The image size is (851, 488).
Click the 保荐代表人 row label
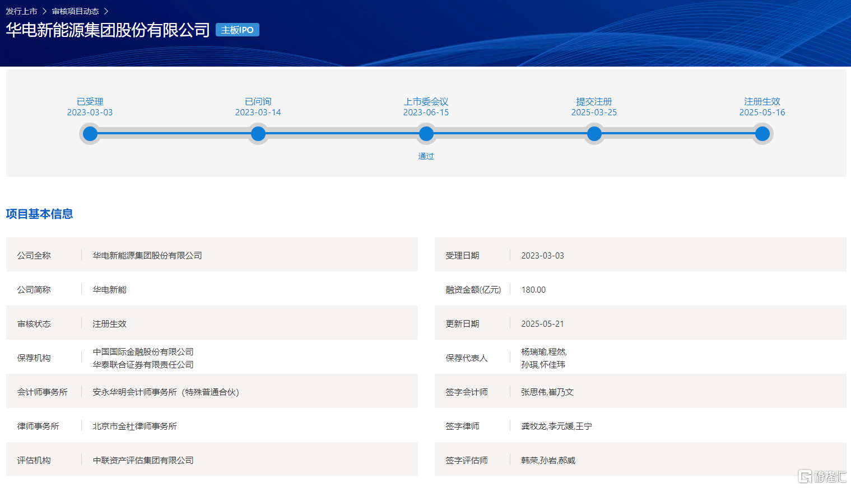click(x=467, y=358)
